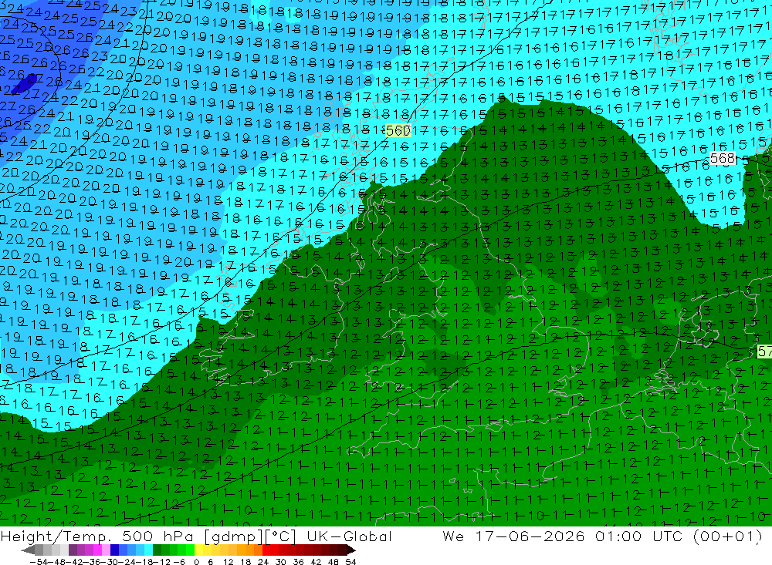The width and height of the screenshot is (772, 565).
Task: Pick the cyan swatch near -18
Action: coord(148,550)
